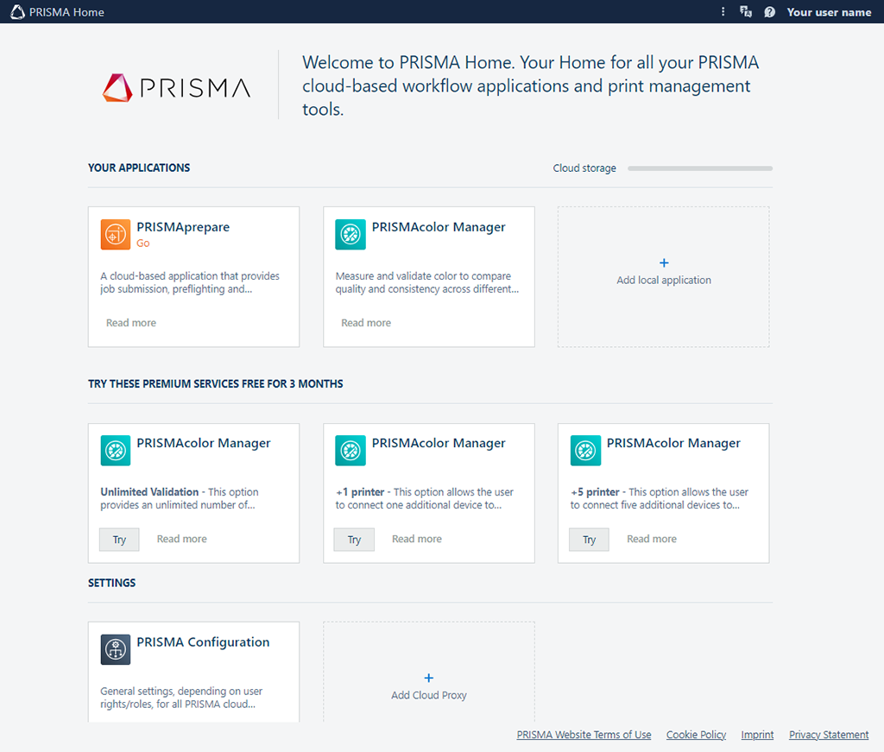Click the Cloud storage usage bar
This screenshot has width=884, height=752.
[x=699, y=168]
